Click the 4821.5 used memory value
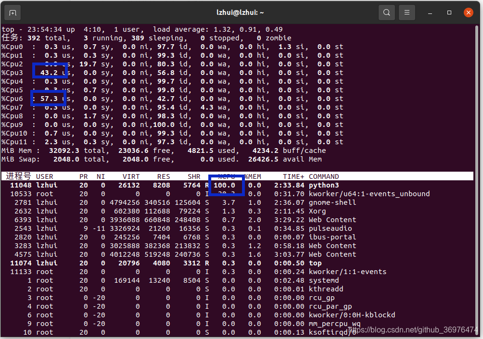The height and width of the screenshot is (339, 483). coord(201,151)
